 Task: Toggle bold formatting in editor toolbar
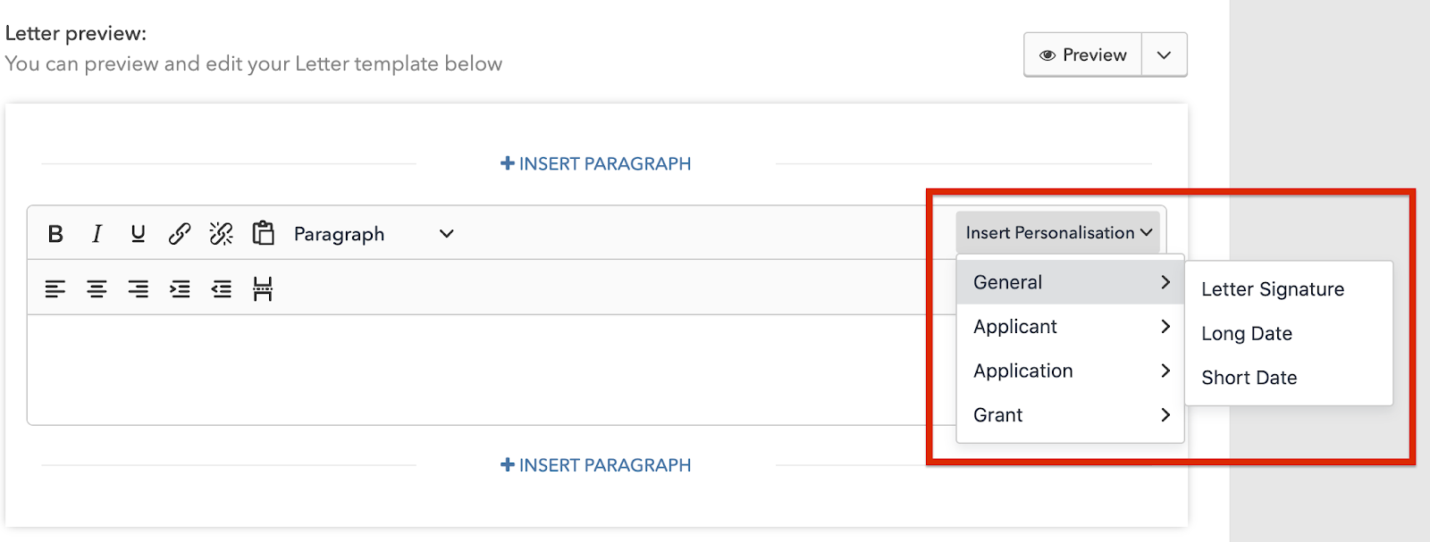click(55, 234)
